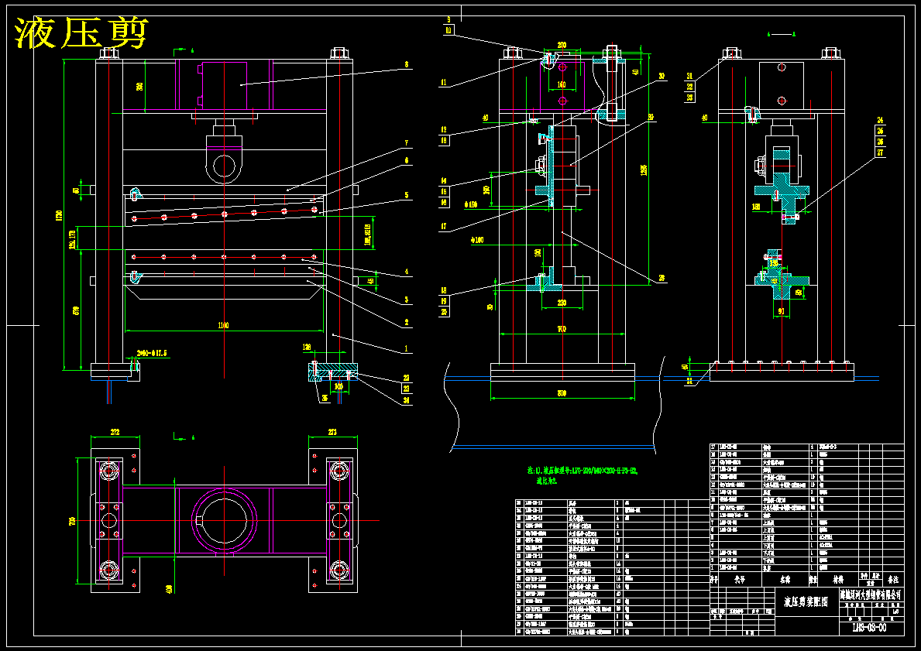
Task: Select part balloon number 4
Action: (x=407, y=272)
